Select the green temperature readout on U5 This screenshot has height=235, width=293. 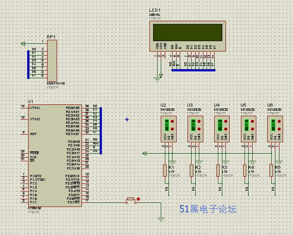tap(247, 125)
